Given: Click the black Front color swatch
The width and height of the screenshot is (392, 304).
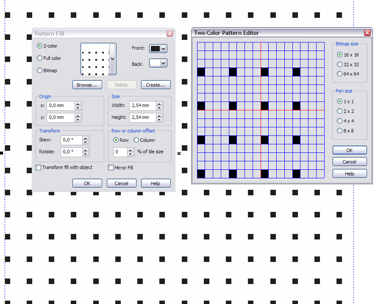Looking at the screenshot, I should (155, 48).
